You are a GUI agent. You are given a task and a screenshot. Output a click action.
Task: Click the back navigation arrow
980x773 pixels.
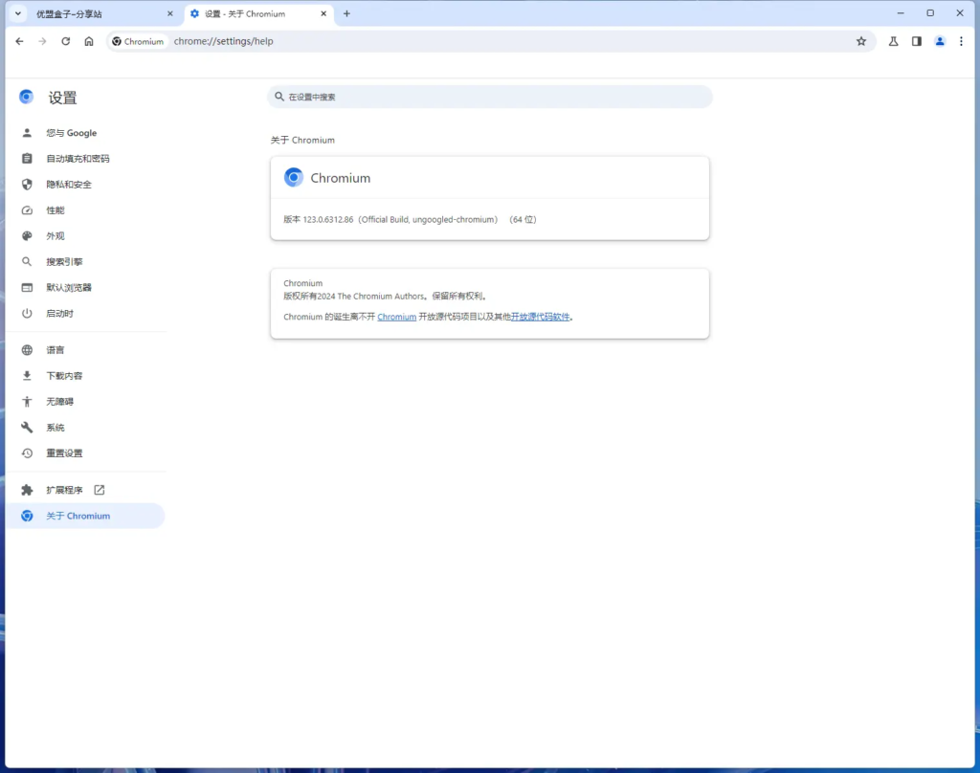[x=19, y=41]
